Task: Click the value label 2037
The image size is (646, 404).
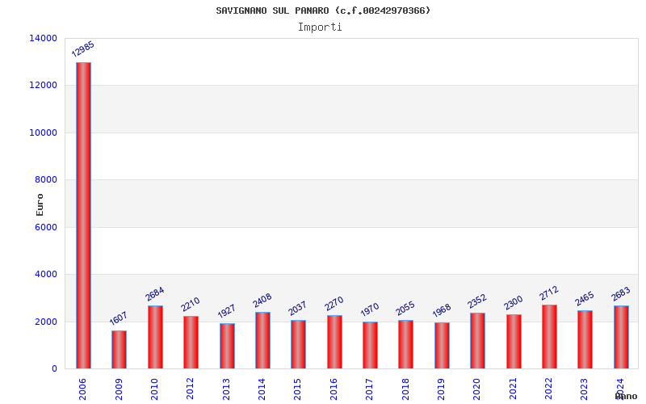Action: click(297, 309)
